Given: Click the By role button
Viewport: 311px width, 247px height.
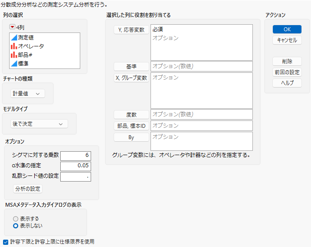Looking at the screenshot, I should pyautogui.click(x=131, y=137).
